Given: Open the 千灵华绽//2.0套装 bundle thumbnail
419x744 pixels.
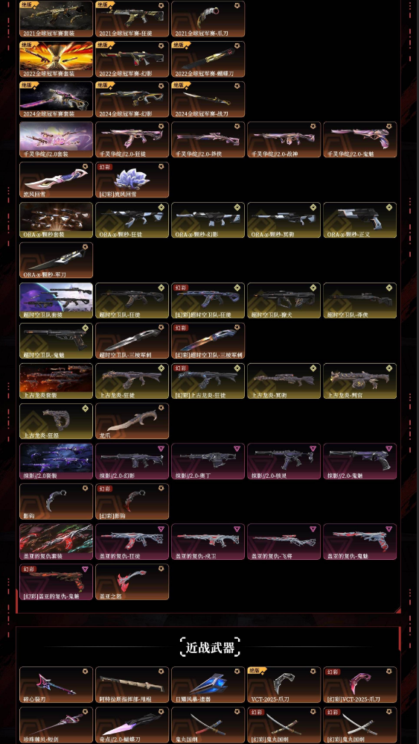Looking at the screenshot, I should (x=57, y=139).
